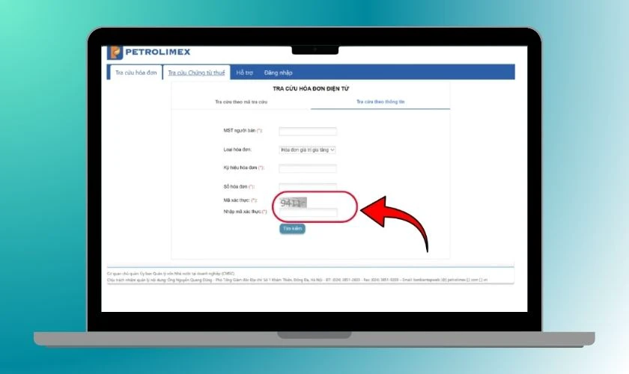Image resolution: width=629 pixels, height=374 pixels.
Task: Select the Tra cứu theo thông tin sub-tab
Action: point(380,101)
